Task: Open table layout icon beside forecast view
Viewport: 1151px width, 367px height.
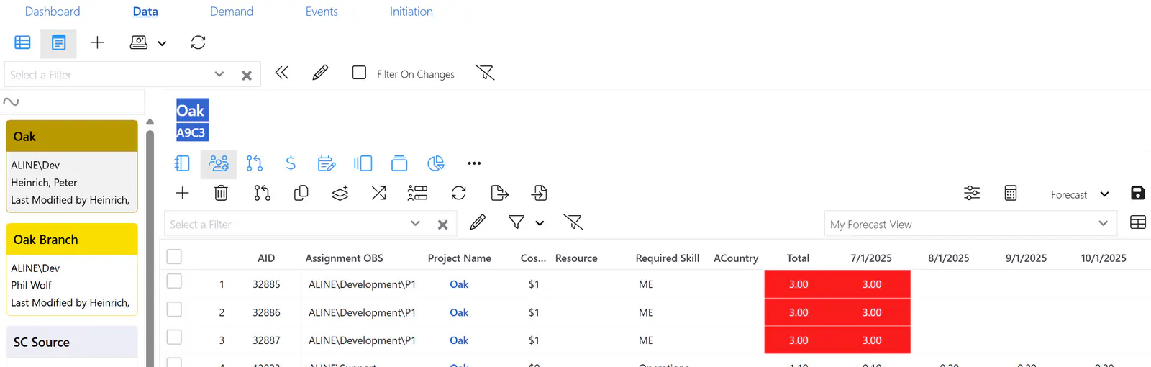Action: coord(1138,222)
